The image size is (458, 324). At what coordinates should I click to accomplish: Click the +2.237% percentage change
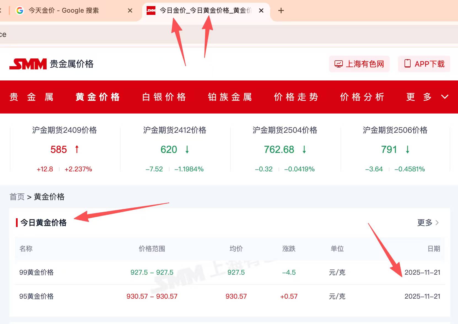[x=78, y=169]
